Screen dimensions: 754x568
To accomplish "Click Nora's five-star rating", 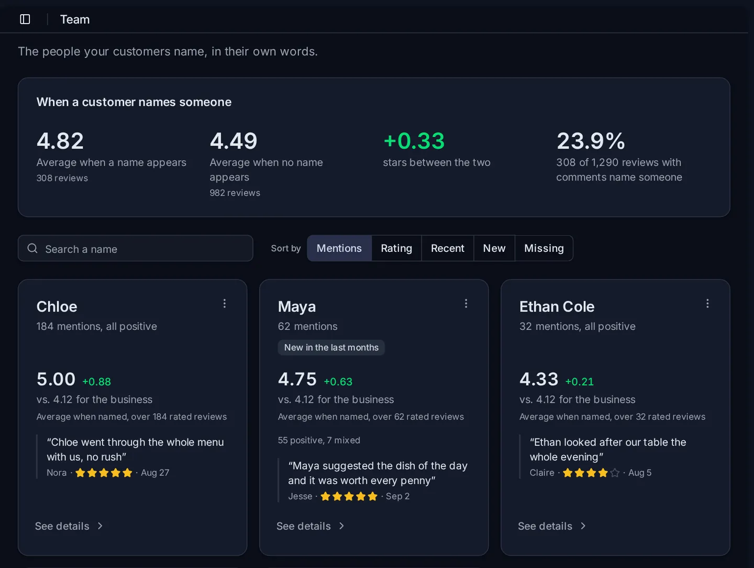I will [104, 473].
